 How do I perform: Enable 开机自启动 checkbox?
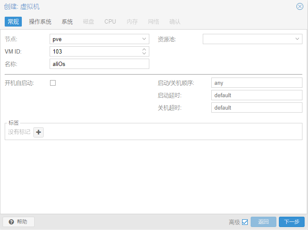[x=53, y=83]
